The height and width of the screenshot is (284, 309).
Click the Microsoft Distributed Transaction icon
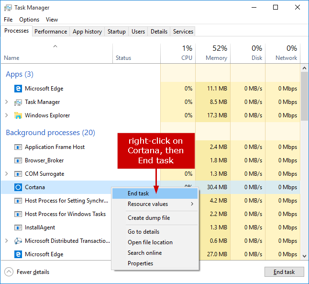tap(18, 241)
